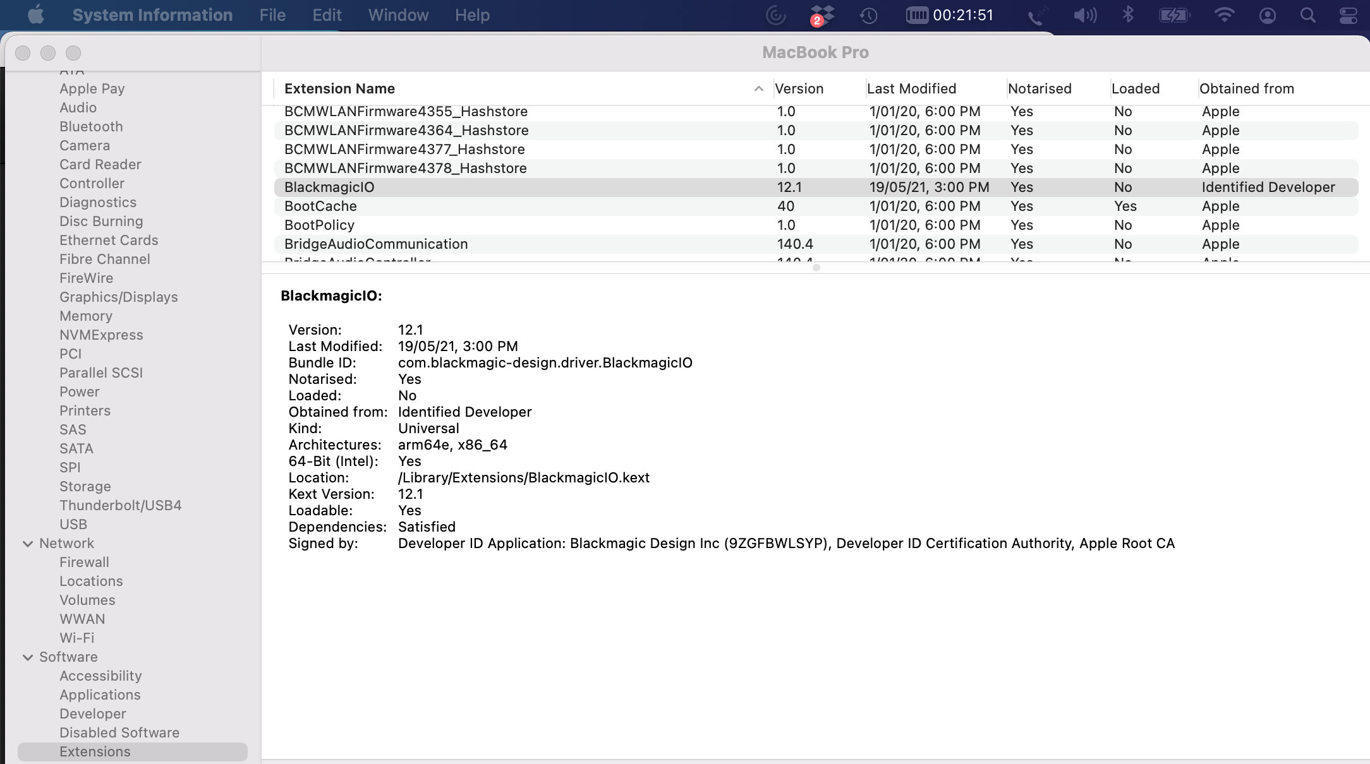Select Graphics/Displays in sidebar
Image resolution: width=1370 pixels, height=764 pixels.
click(118, 296)
